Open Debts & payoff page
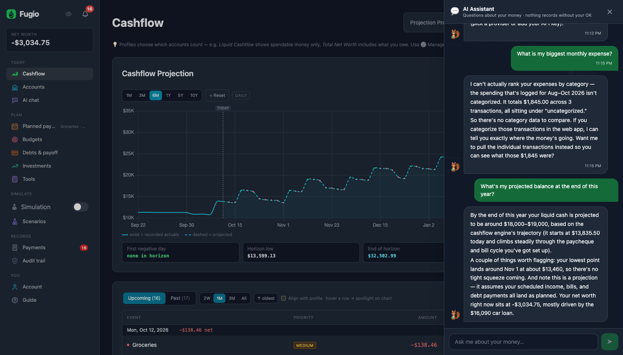Screen dimensions: 623x355 [49, 153]
